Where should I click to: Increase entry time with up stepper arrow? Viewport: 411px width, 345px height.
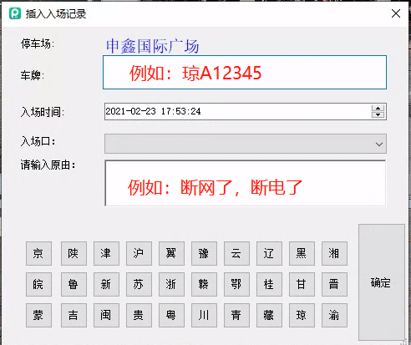pos(378,109)
